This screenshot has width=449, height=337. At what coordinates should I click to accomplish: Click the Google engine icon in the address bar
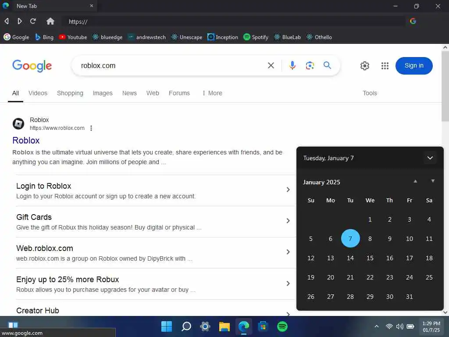coord(413,21)
